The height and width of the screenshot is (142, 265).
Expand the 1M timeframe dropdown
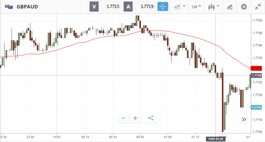pos(196,7)
